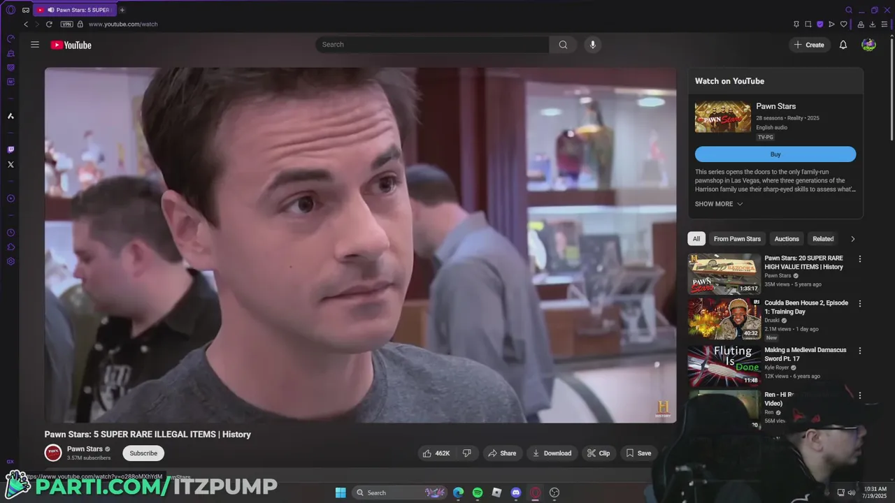Select the All filter chip
895x503 pixels.
tap(696, 239)
